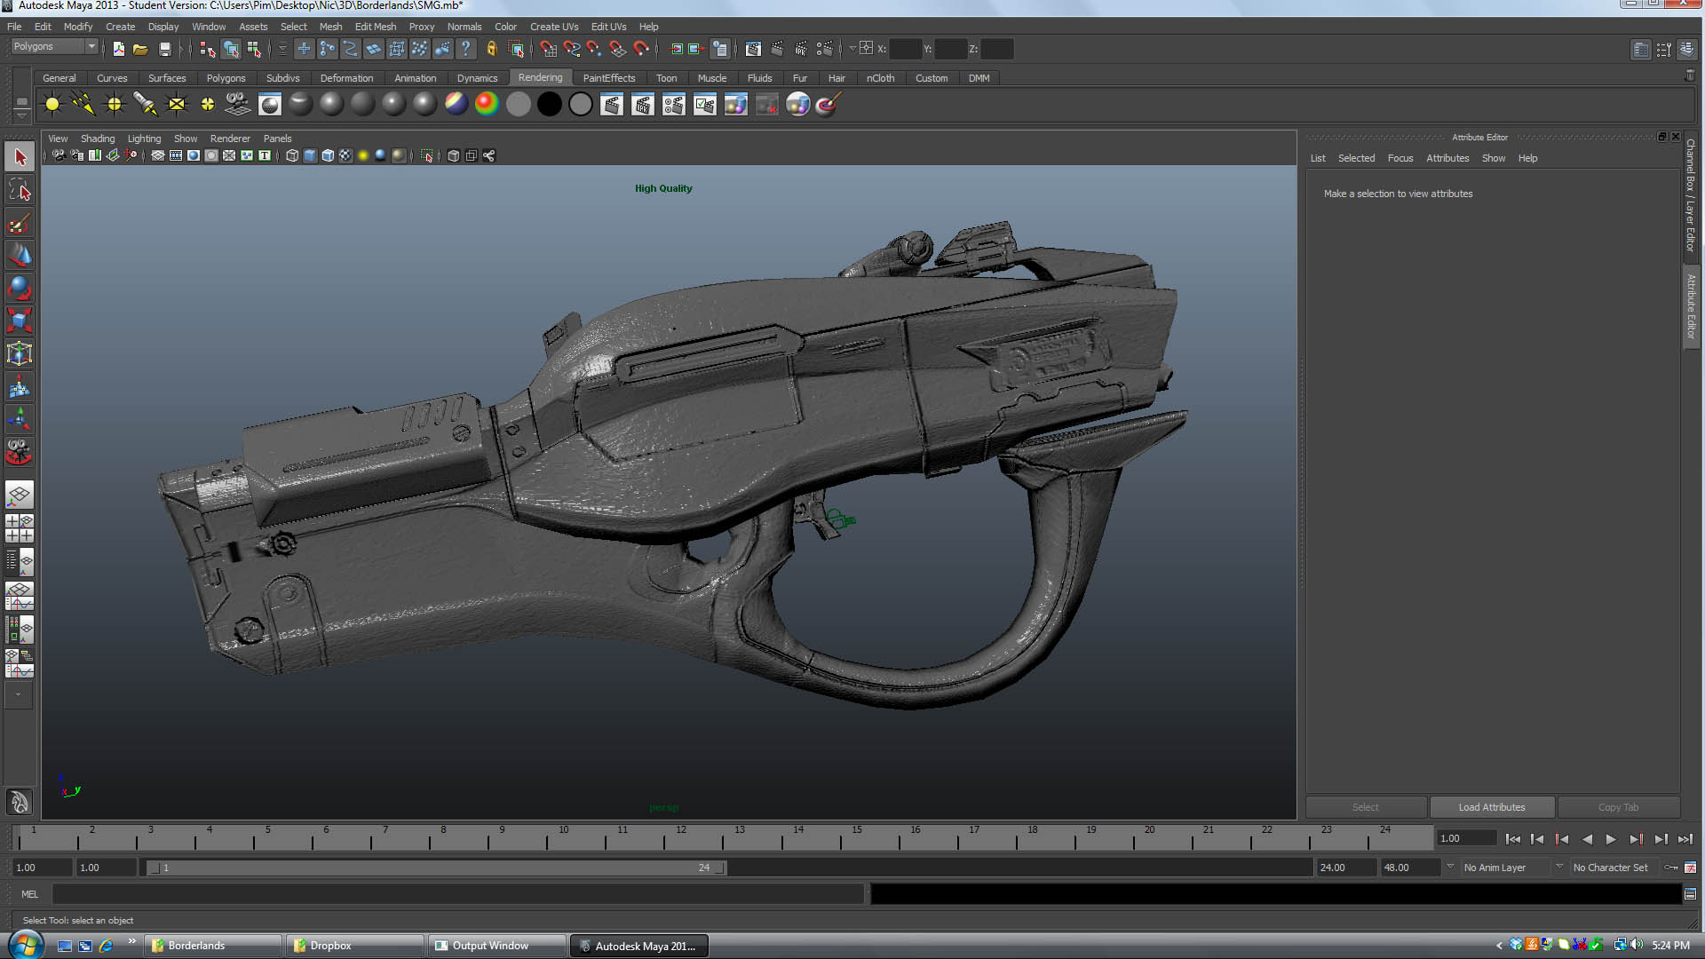Open the Edit UVs menu
This screenshot has height=959, width=1705.
[608, 27]
